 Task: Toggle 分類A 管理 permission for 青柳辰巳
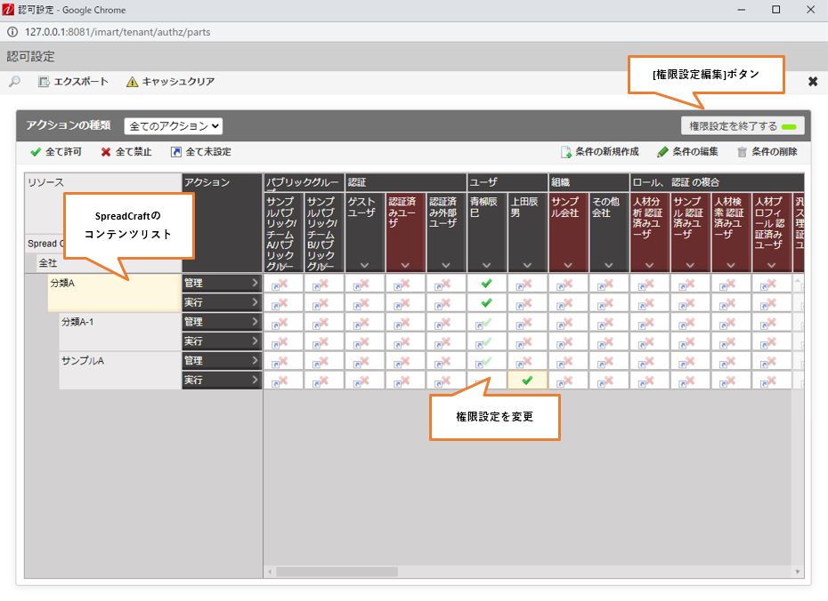tap(486, 284)
